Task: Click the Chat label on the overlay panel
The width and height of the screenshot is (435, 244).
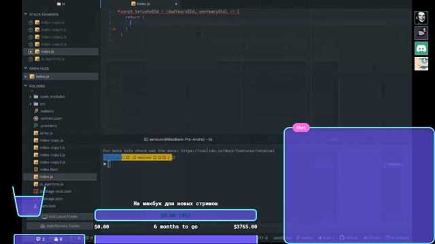Action: [x=301, y=127]
